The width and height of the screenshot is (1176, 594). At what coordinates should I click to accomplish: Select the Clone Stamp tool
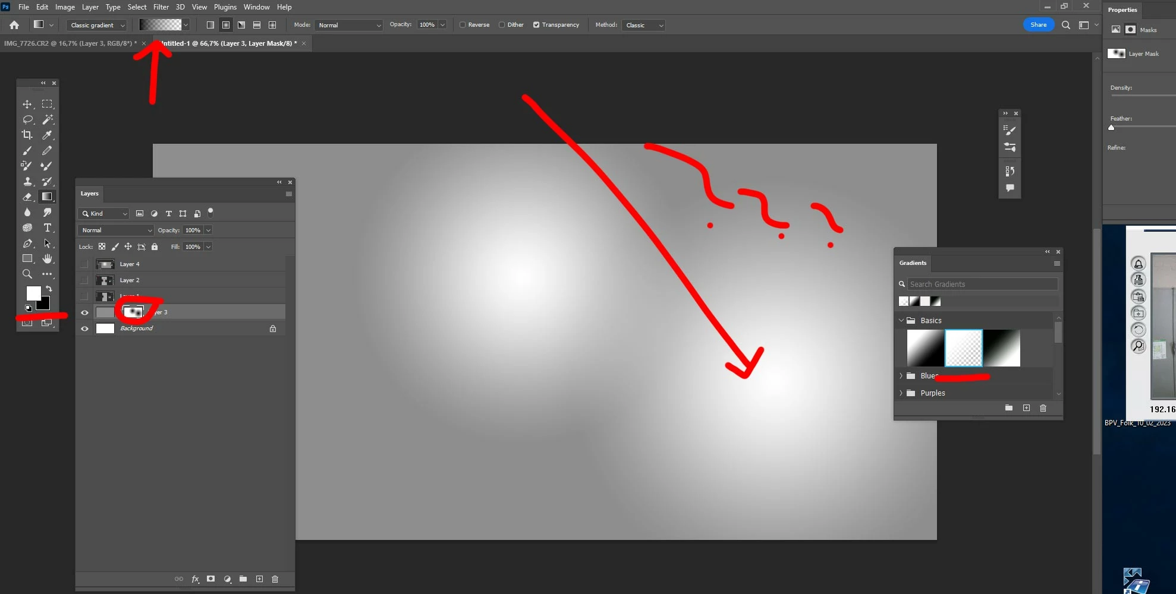tap(27, 181)
